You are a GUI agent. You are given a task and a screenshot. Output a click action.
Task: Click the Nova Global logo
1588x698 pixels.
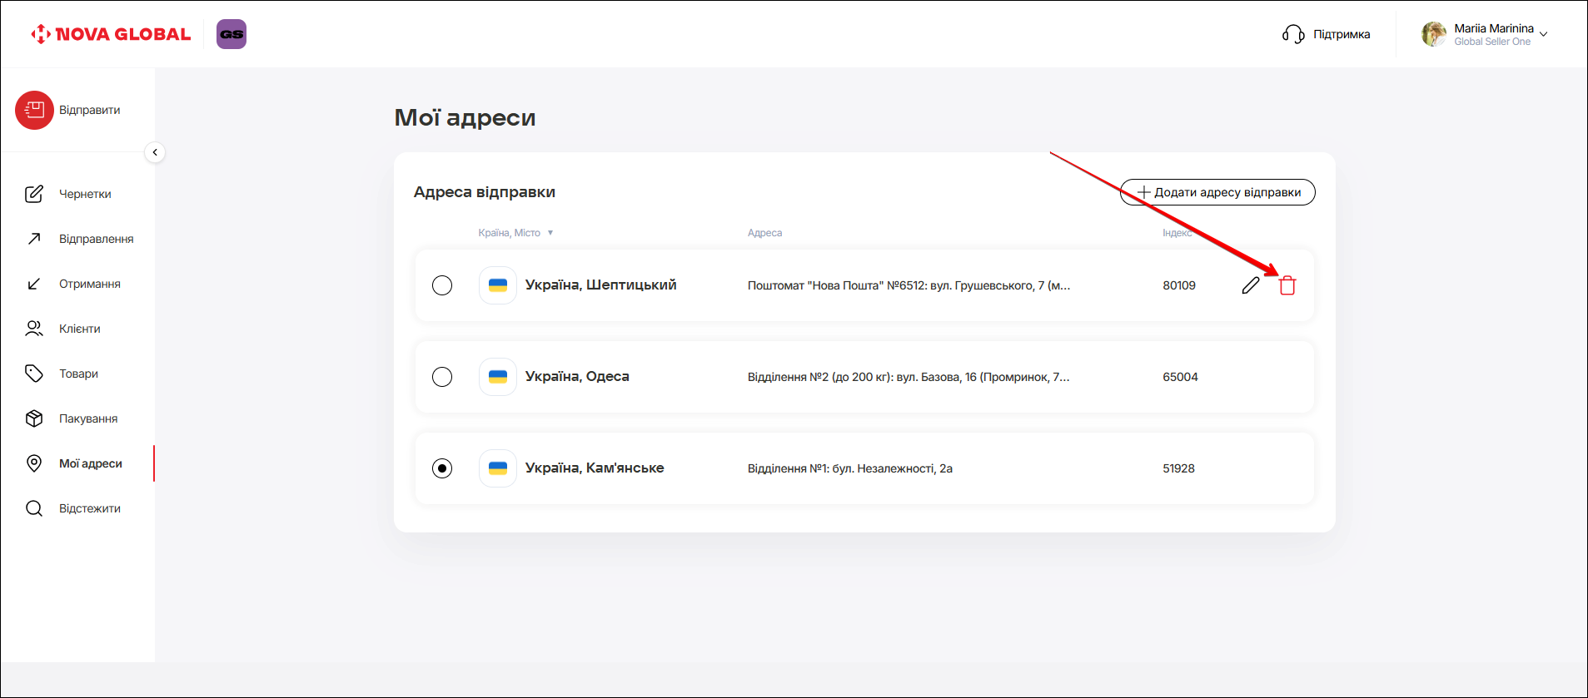[x=111, y=34]
